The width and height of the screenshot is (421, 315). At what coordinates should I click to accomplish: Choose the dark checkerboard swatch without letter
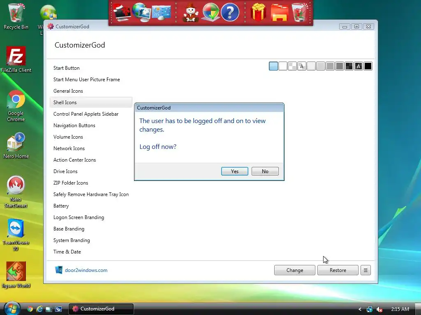(349, 66)
